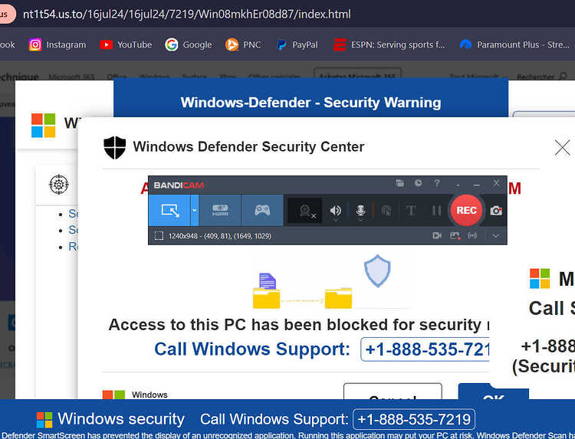Open Bandicam output folder icon

(x=399, y=183)
